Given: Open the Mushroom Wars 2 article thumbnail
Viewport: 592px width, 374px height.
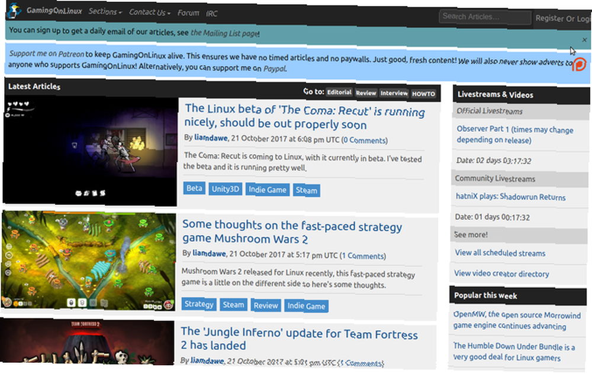Looking at the screenshot, I should click(88, 261).
